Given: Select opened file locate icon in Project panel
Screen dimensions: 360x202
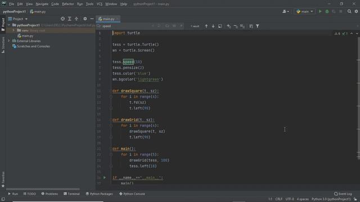Looking at the screenshot, I should pyautogui.click(x=62, y=19).
